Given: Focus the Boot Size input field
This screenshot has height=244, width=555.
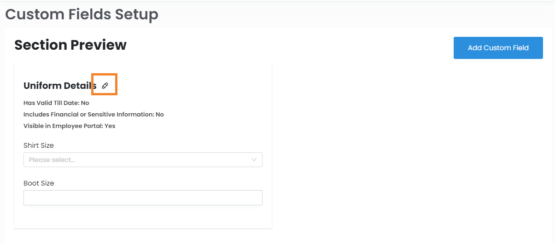Looking at the screenshot, I should [143, 198].
